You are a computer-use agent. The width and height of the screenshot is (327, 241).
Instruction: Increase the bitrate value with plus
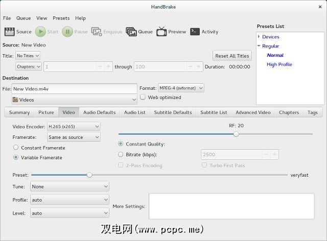pos(274,155)
